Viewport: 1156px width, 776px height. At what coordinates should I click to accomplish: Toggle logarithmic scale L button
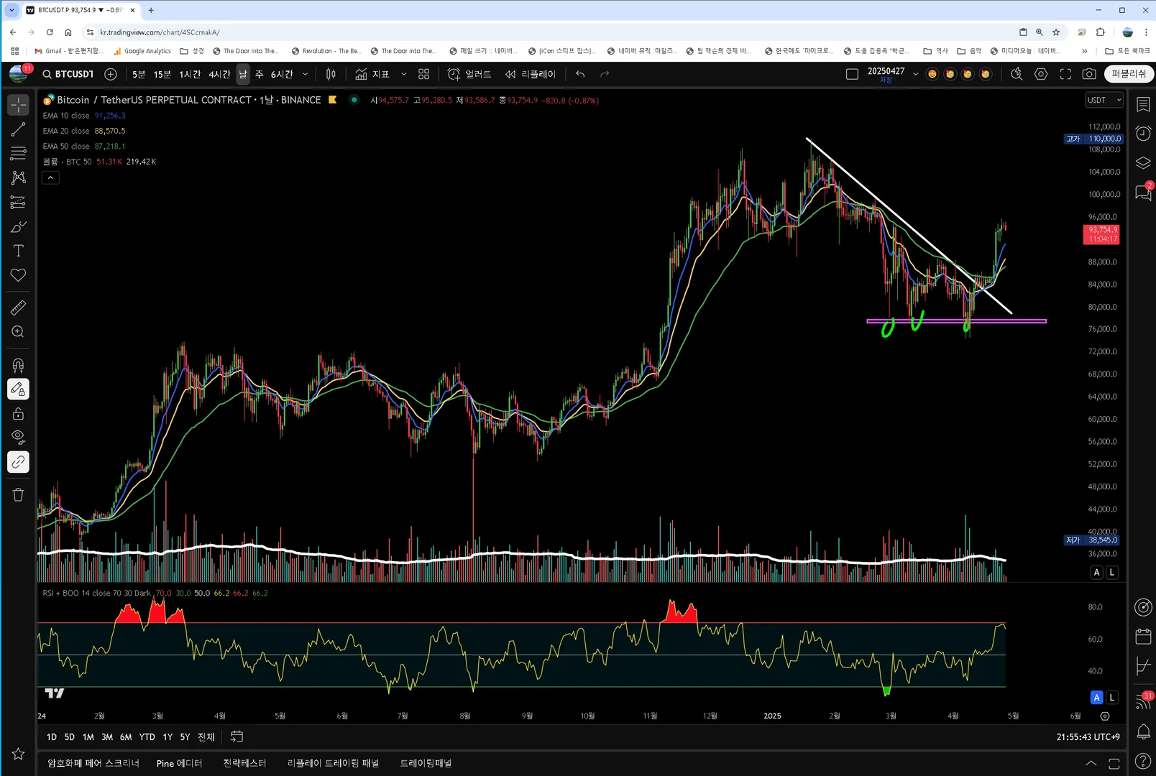coord(1112,573)
